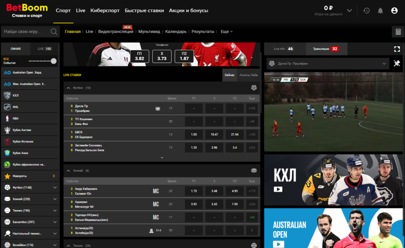
Task: Show more football matches chevron
Action: (162, 157)
